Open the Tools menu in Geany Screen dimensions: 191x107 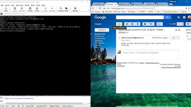[38, 5]
